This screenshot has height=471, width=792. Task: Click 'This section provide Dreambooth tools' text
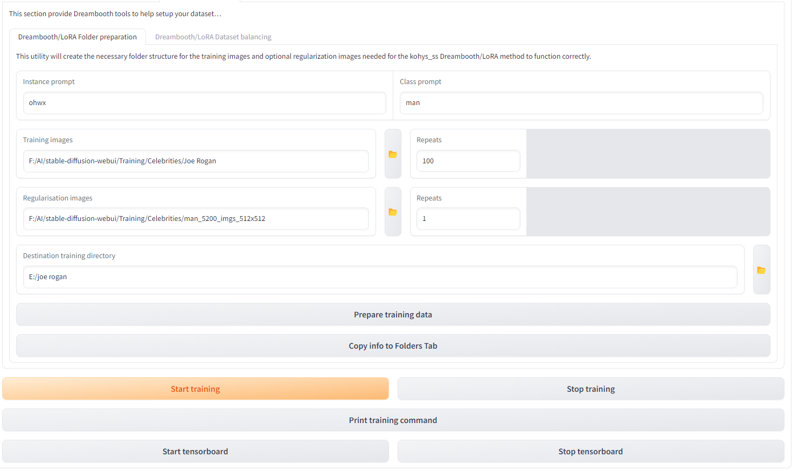tap(115, 14)
